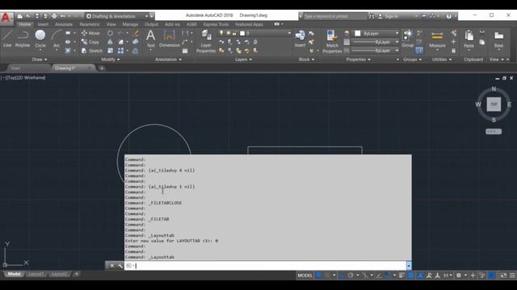
Task: Expand the Modify panel
Action: click(111, 60)
